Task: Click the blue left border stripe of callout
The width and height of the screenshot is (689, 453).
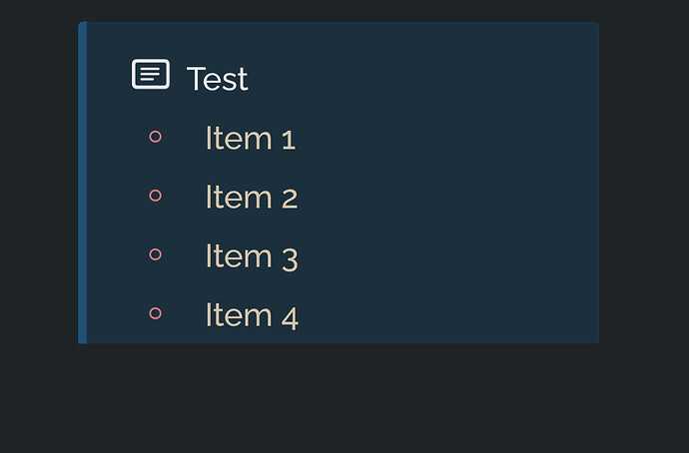Action: 82,183
